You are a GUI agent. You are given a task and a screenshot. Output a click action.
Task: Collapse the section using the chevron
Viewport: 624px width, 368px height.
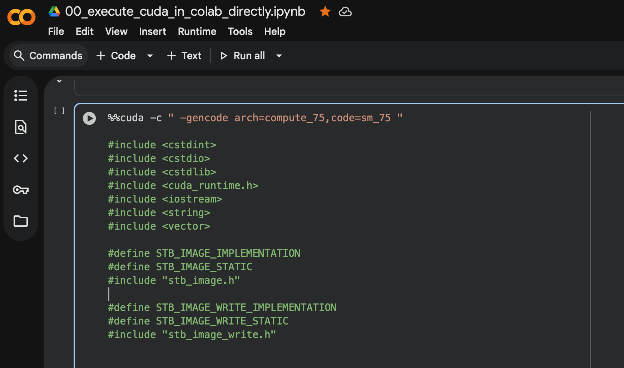coord(59,81)
